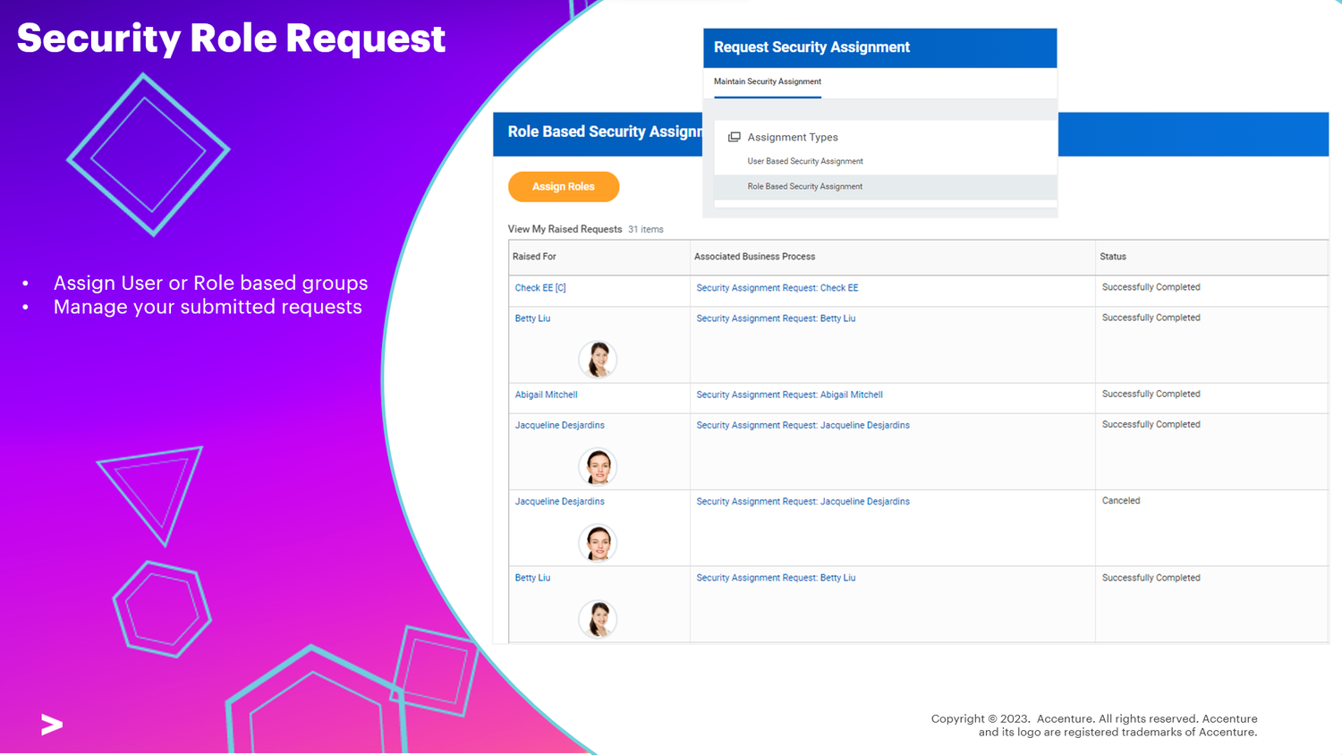This screenshot has height=755, width=1342.
Task: Click Security Assignment Request: Jacqueline Desjardins
Action: [x=803, y=424]
